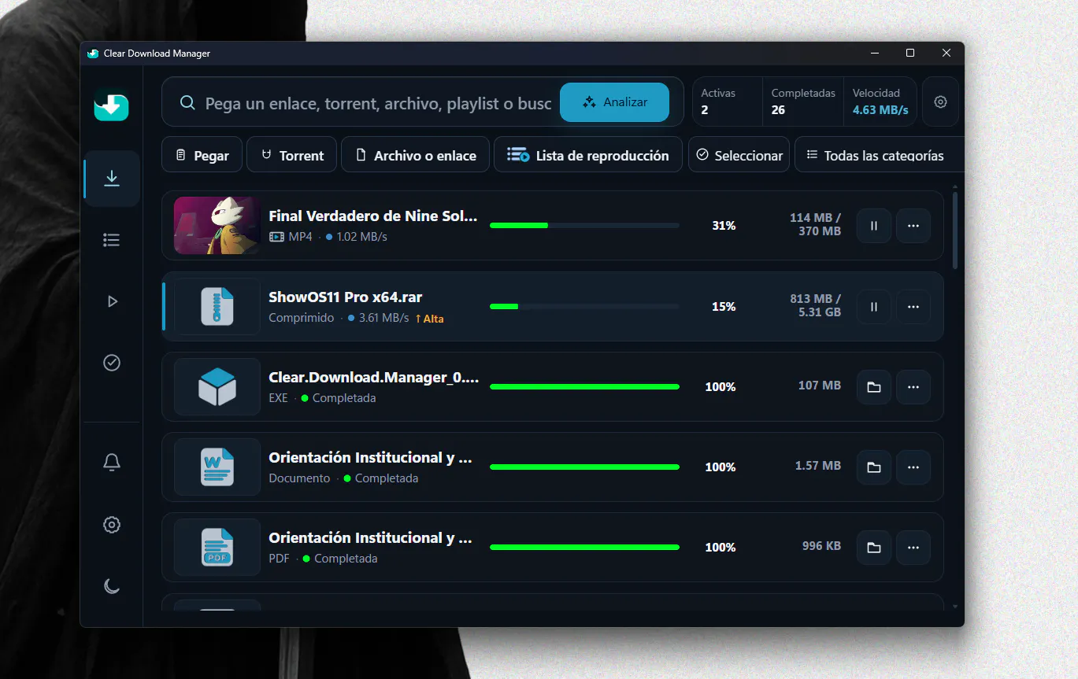Viewport: 1078px width, 679px height.
Task: Open more options for ShowOS11 Pro x64.rar
Action: pyautogui.click(x=913, y=307)
